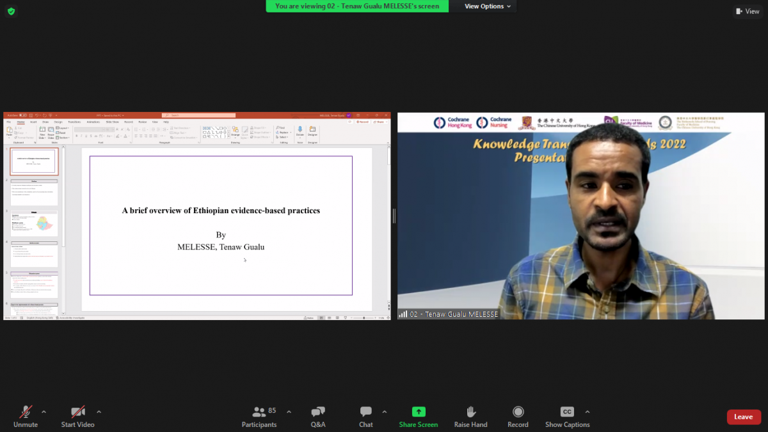Select the speaker video tile
This screenshot has height=432, width=768.
(580, 216)
